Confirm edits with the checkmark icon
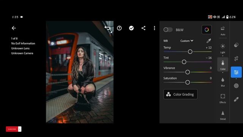243x137 pixels. click(x=131, y=28)
